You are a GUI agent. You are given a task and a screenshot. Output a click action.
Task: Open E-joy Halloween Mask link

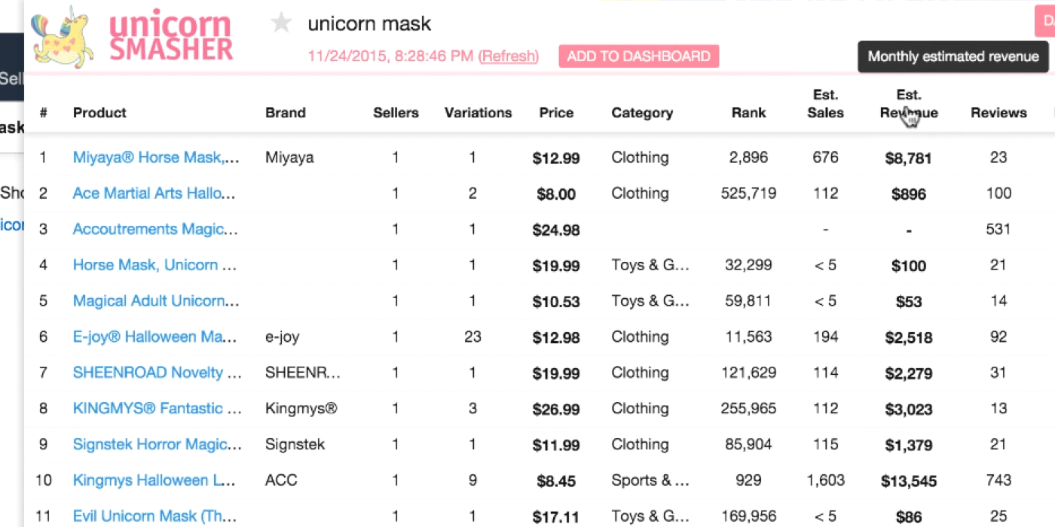(x=154, y=337)
